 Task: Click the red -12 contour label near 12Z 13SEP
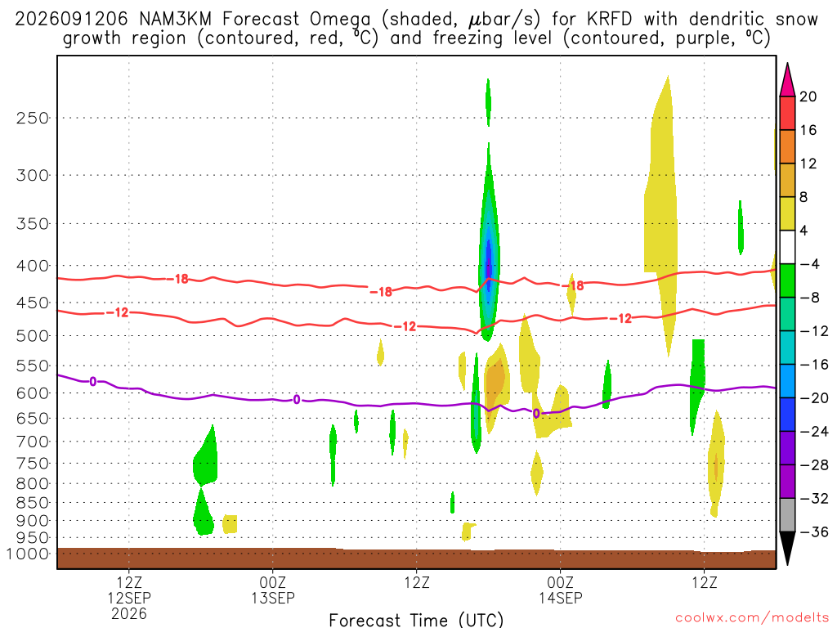click(405, 326)
